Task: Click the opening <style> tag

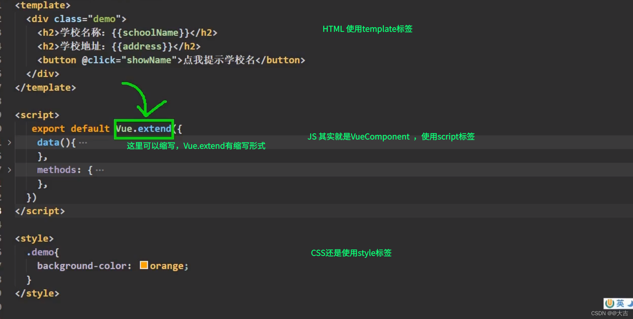Action: (x=34, y=239)
